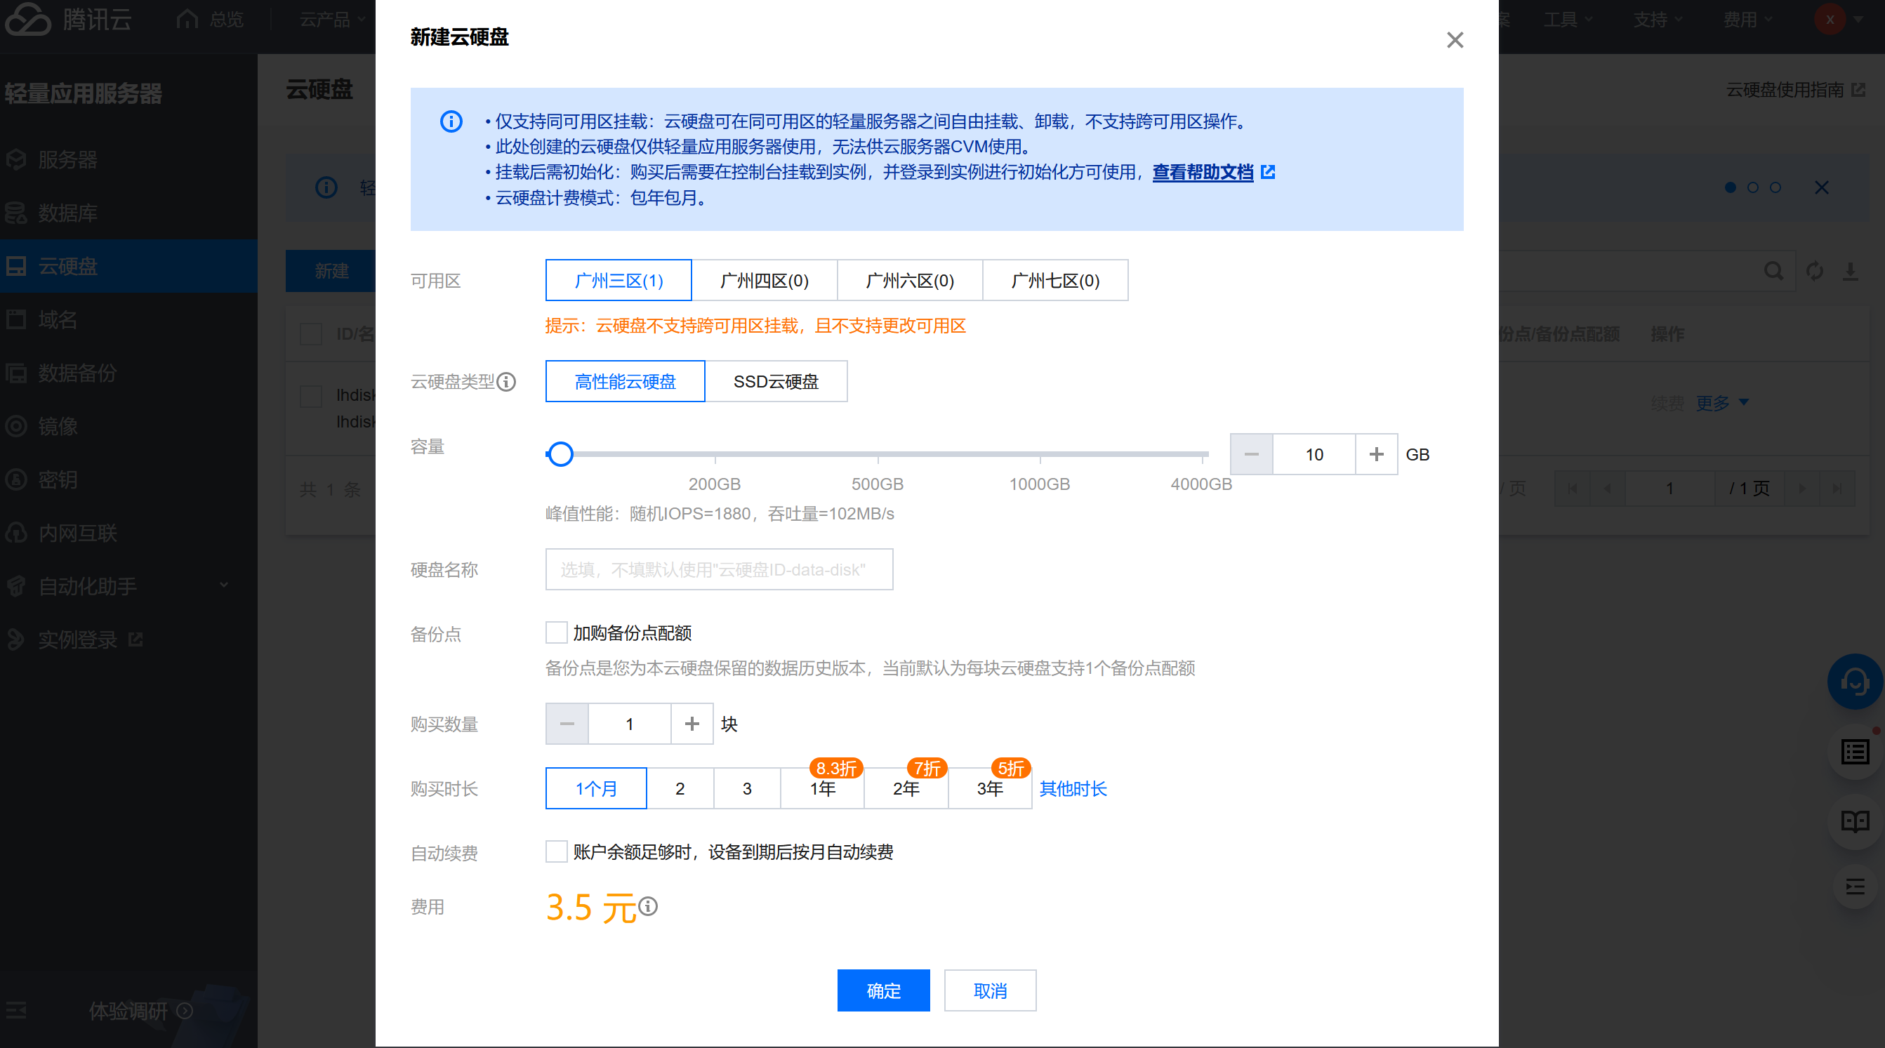Open user account avatar menu
Screen dimensions: 1885x1048
1838,19
